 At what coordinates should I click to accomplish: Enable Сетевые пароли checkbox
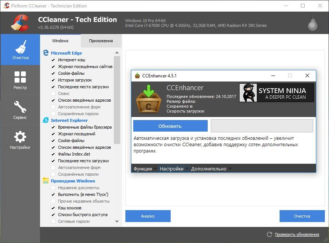[53, 221]
